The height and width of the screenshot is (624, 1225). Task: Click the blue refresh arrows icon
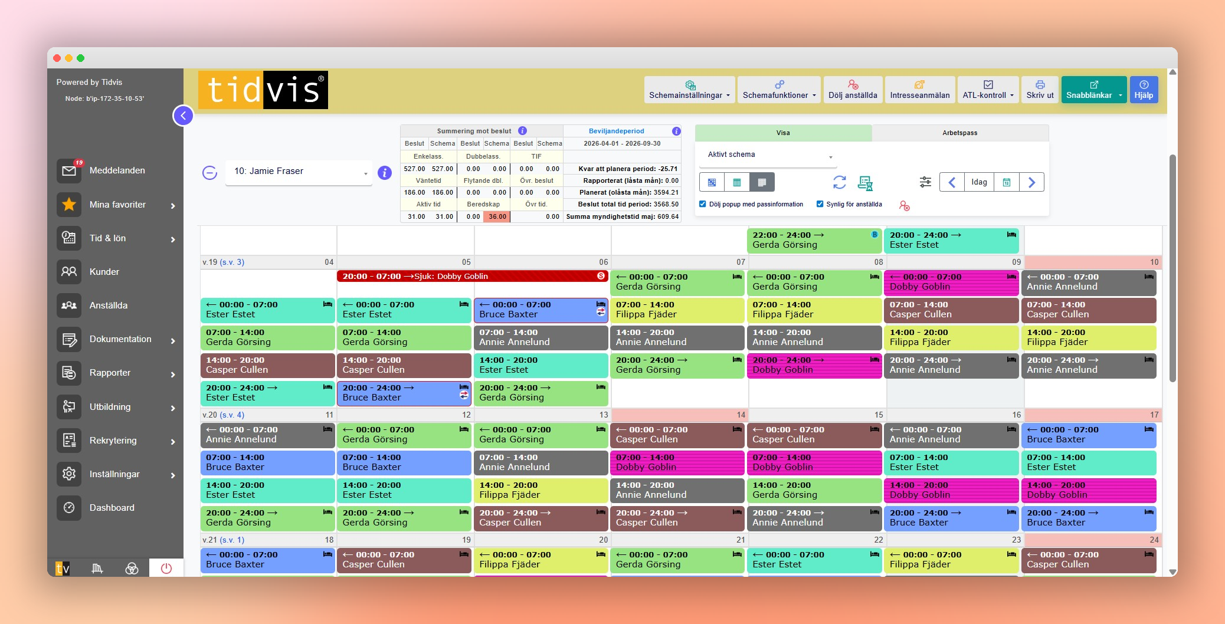point(840,182)
